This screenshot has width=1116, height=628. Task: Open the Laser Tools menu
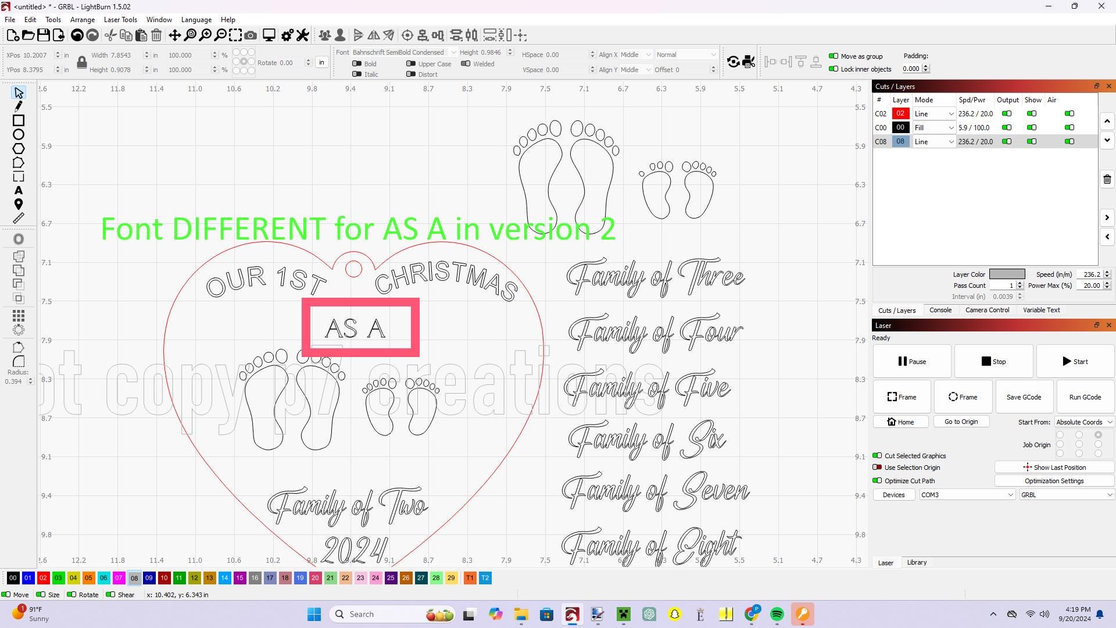tap(120, 20)
